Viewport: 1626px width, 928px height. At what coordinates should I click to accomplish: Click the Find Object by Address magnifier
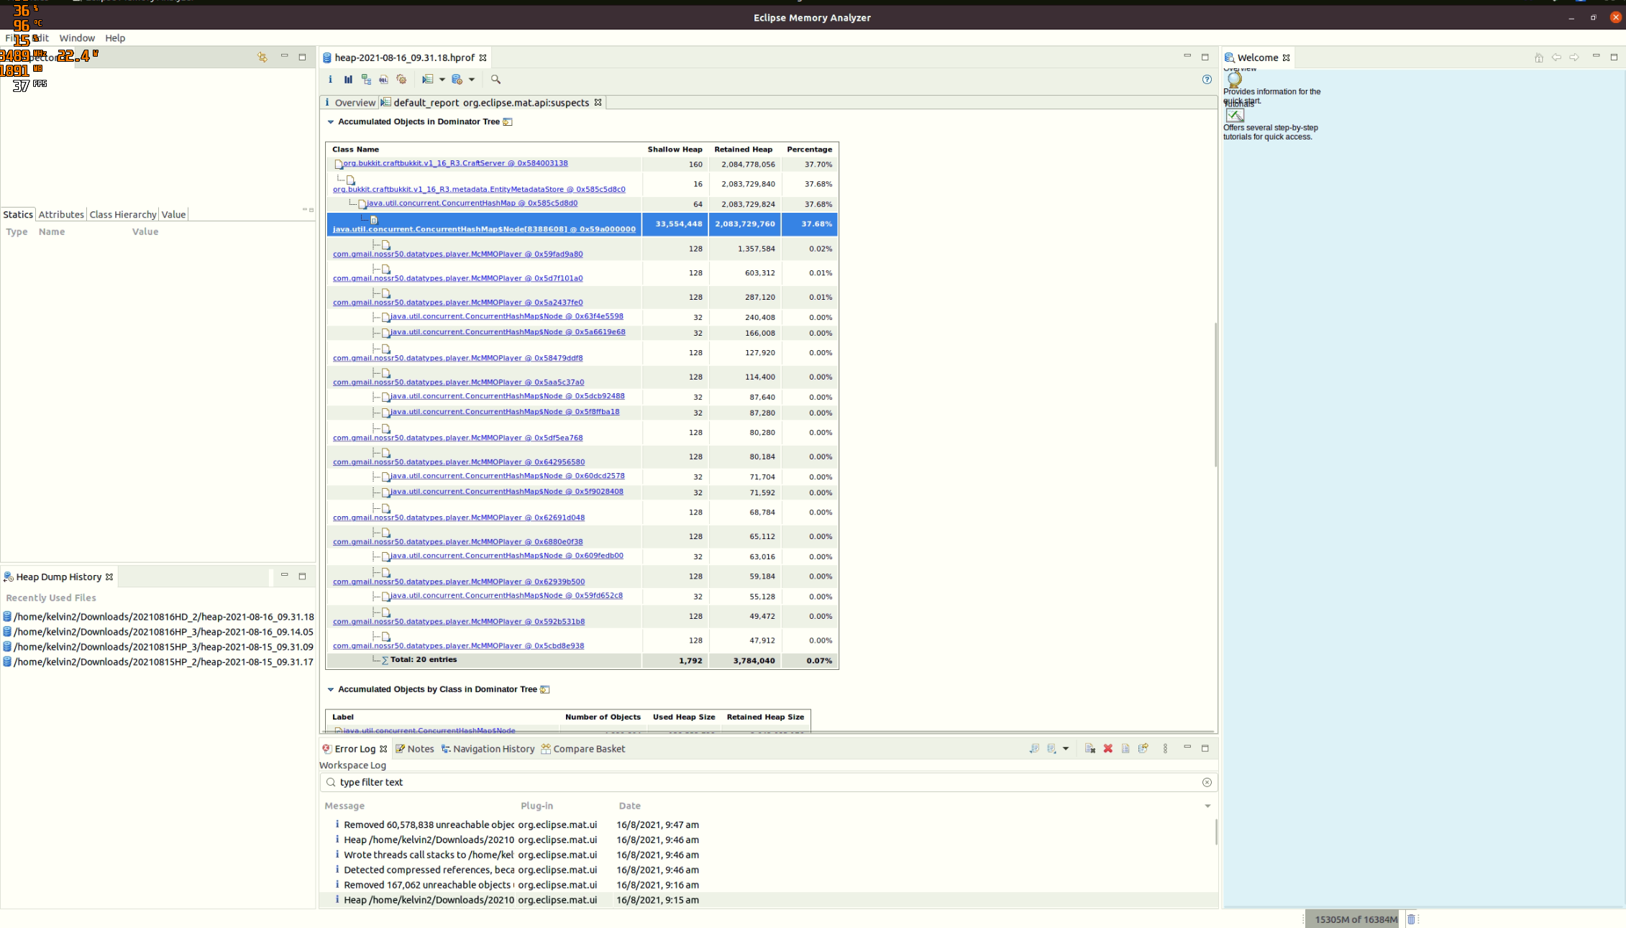(x=495, y=79)
